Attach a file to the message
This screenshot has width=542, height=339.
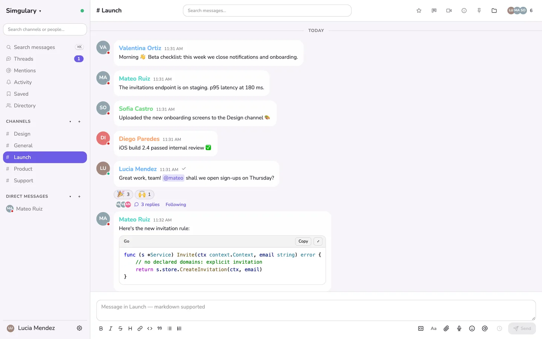pyautogui.click(x=446, y=328)
